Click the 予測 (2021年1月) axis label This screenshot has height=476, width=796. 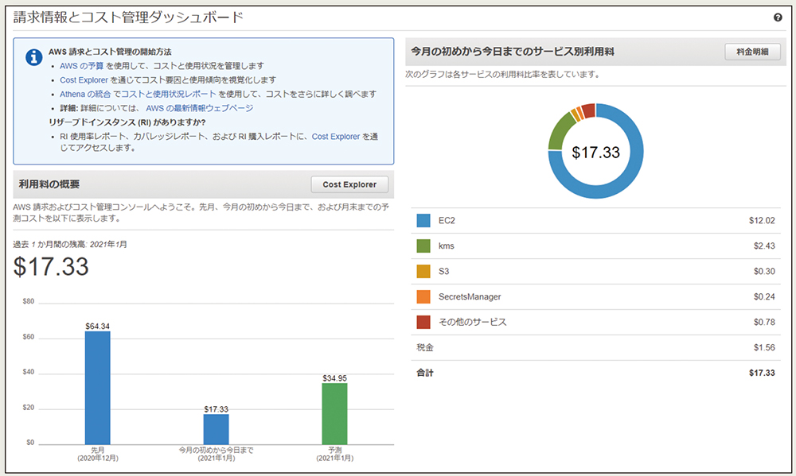pos(334,454)
